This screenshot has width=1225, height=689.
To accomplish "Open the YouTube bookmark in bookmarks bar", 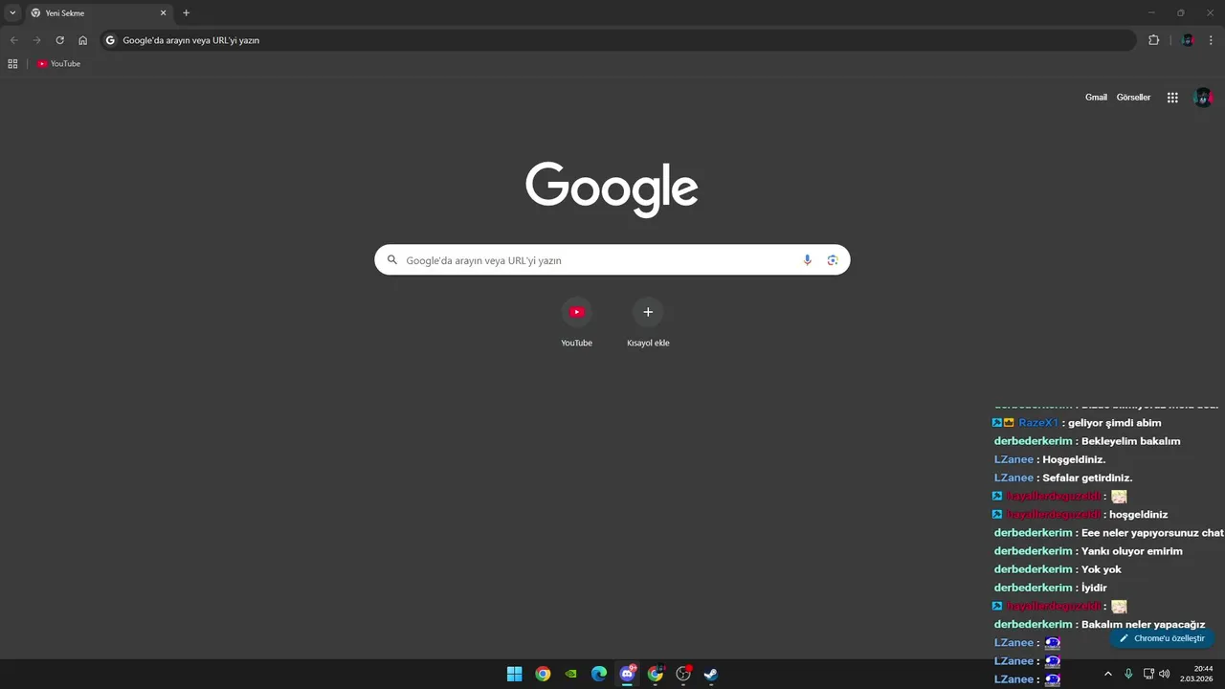I will tap(59, 63).
